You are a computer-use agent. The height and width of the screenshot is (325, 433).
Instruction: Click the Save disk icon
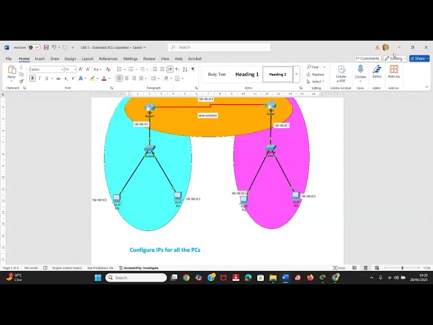[x=47, y=47]
